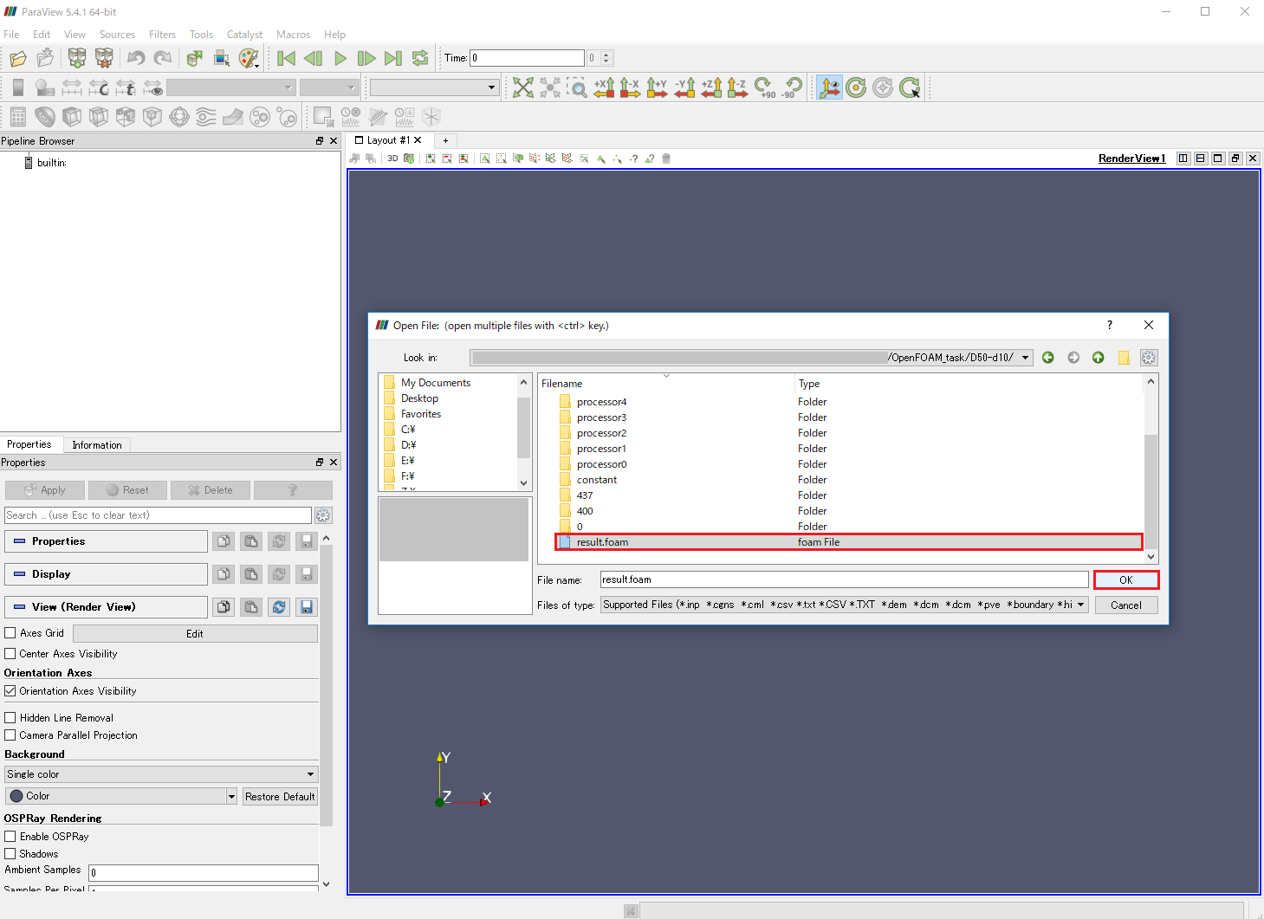
Task: Navigate up to parent directory in dialog
Action: (1098, 358)
